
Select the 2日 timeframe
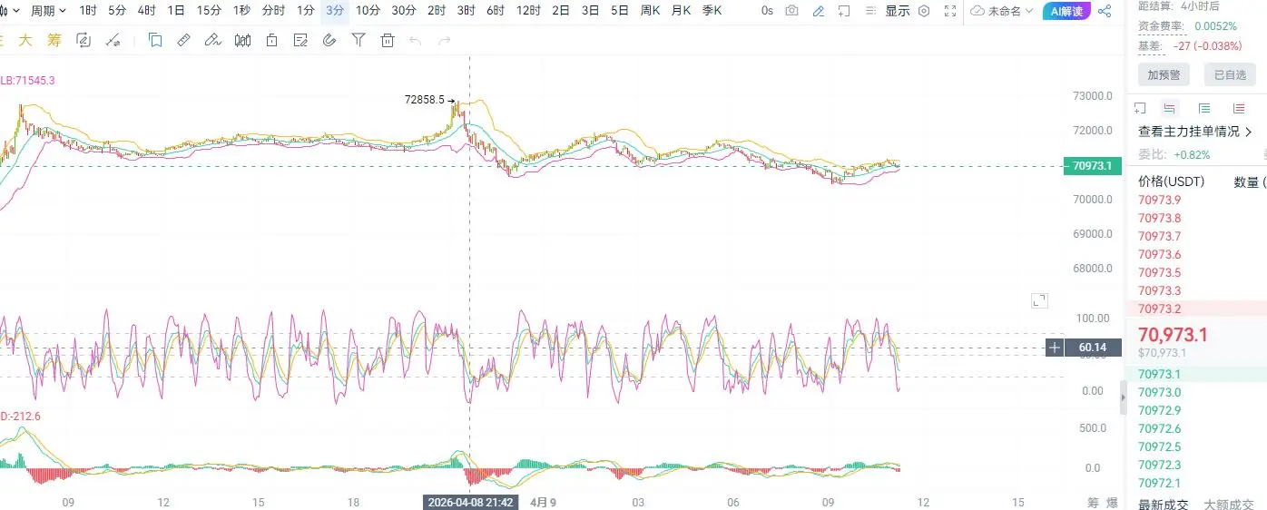(x=561, y=11)
